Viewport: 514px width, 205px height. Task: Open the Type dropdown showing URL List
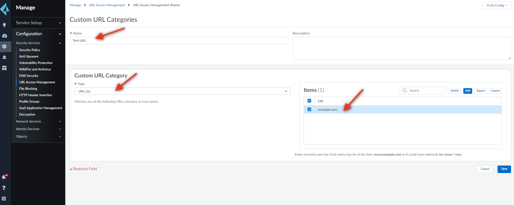(x=182, y=91)
